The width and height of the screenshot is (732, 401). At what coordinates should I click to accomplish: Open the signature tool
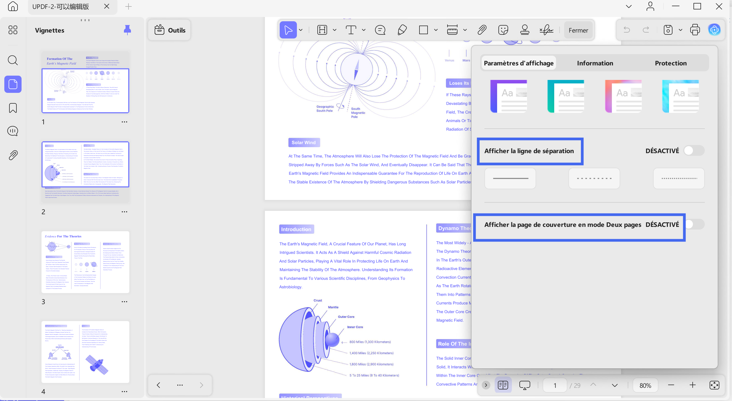(546, 30)
